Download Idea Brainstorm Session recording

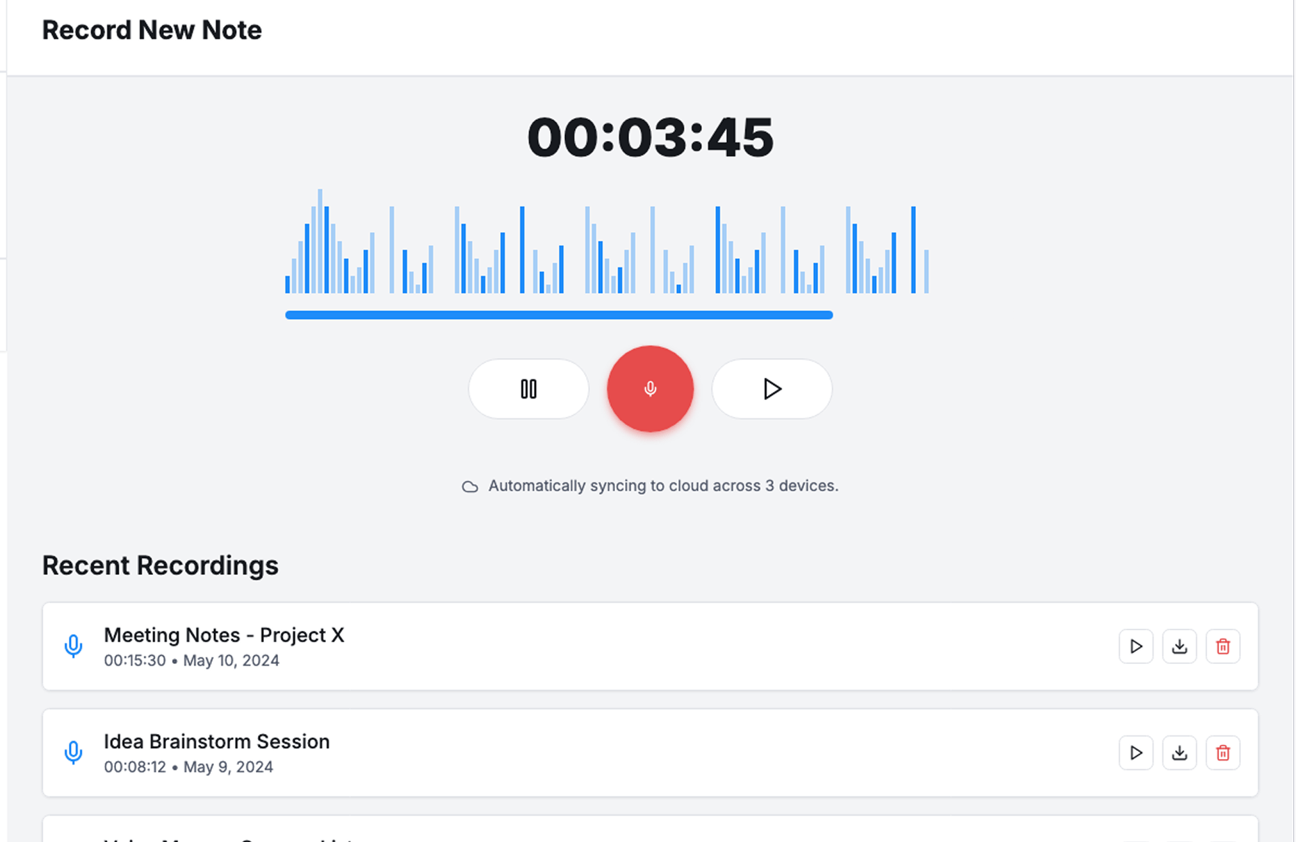click(1179, 753)
